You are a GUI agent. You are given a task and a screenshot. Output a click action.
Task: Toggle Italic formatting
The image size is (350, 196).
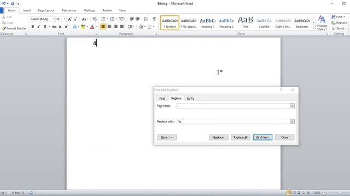click(x=39, y=27)
